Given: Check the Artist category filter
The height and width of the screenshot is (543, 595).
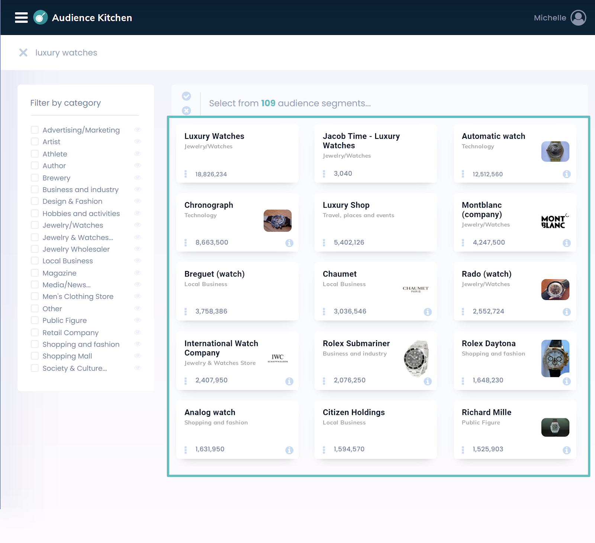Looking at the screenshot, I should coord(35,141).
